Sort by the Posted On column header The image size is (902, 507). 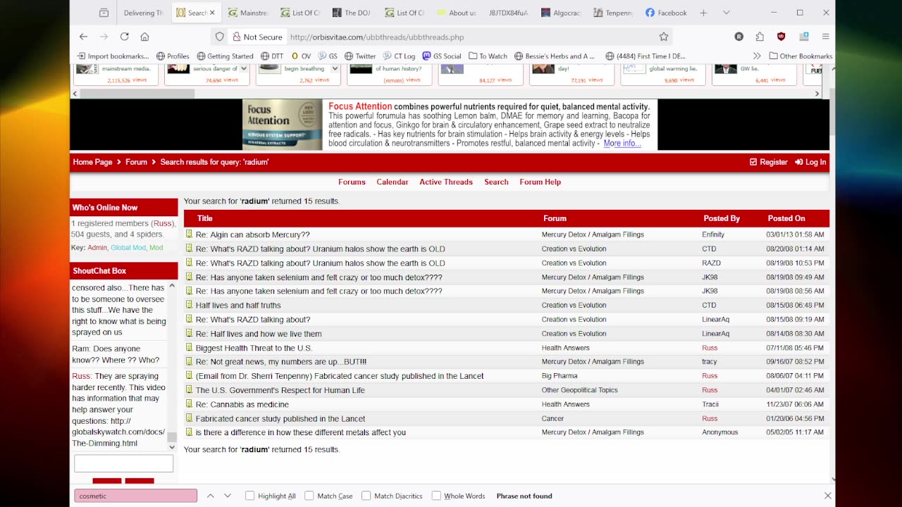786,218
